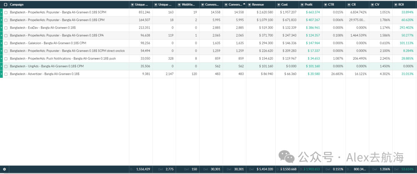The width and height of the screenshot is (417, 174).
Task: Open the CR column dropdown arrow
Action: (x=349, y=5)
